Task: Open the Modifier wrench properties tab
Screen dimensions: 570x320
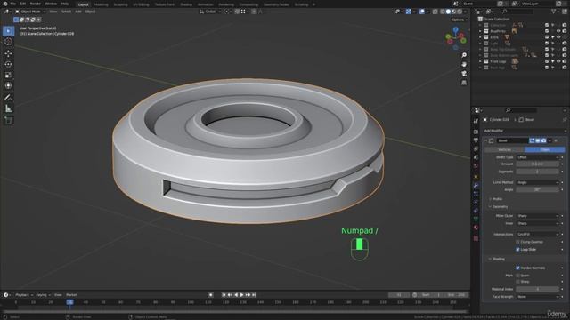Action: pyautogui.click(x=476, y=185)
